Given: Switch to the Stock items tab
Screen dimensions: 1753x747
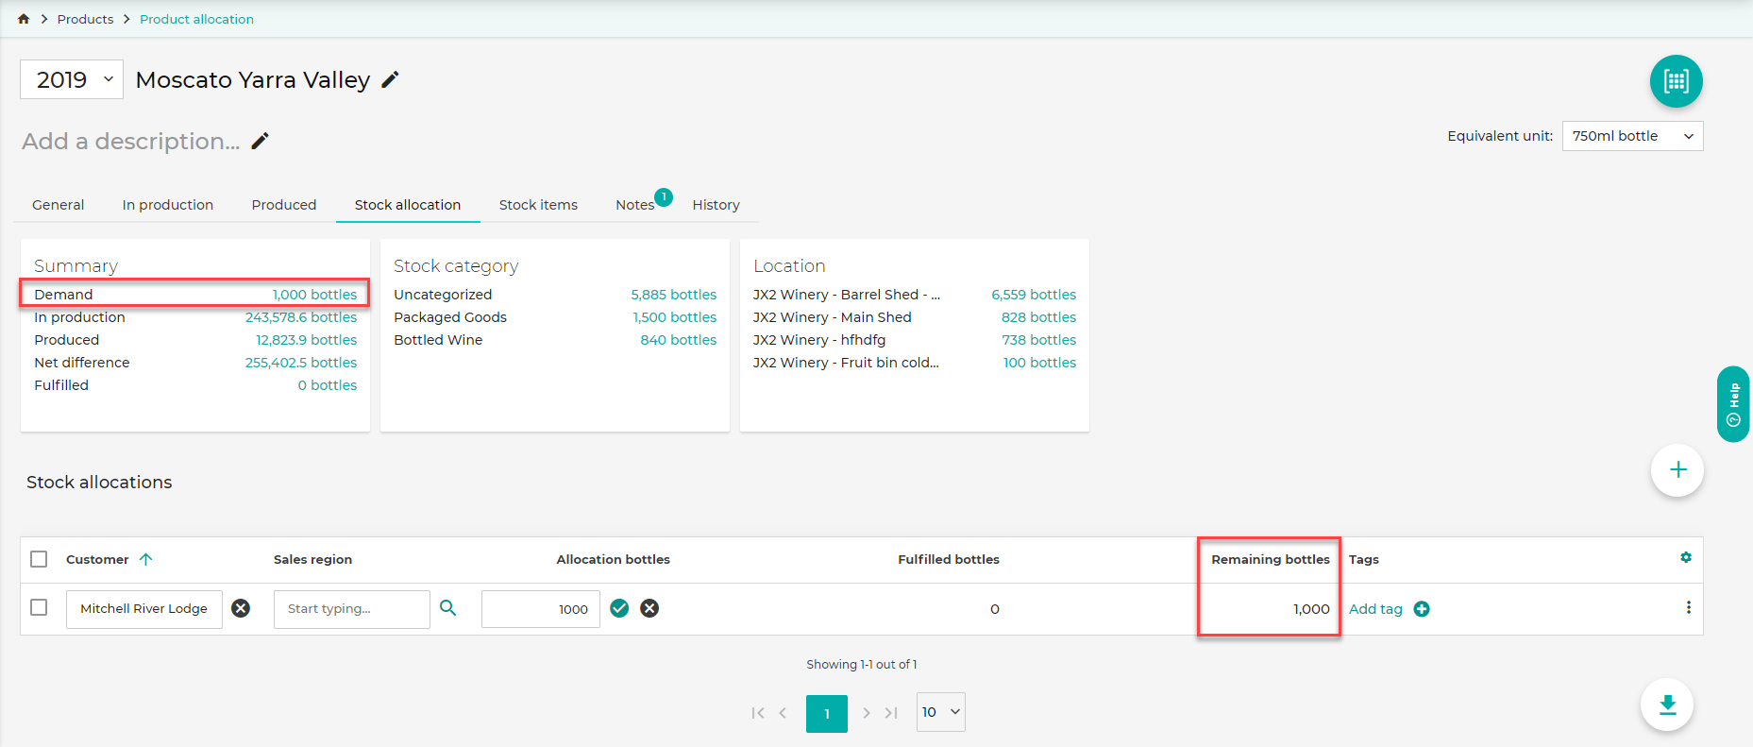Looking at the screenshot, I should pos(538,205).
